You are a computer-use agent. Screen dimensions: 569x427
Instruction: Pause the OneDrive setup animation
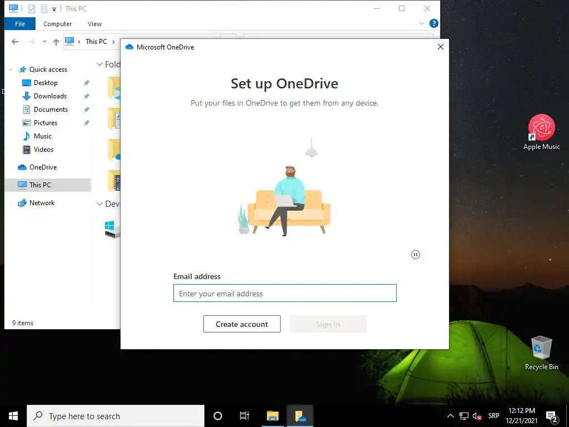point(416,255)
